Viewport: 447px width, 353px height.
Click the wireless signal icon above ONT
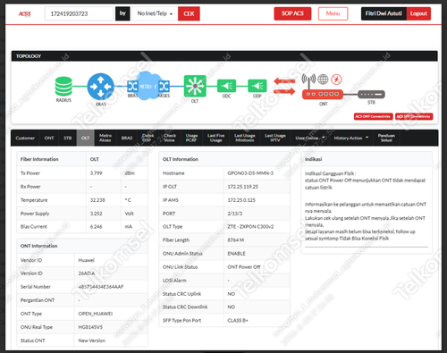coord(308,79)
